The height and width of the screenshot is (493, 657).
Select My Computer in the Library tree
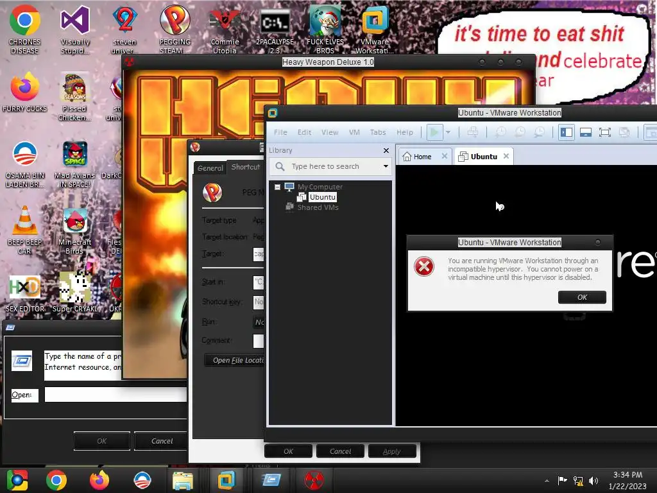pyautogui.click(x=320, y=187)
